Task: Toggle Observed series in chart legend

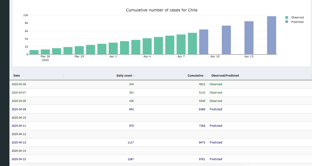Action: (x=297, y=18)
